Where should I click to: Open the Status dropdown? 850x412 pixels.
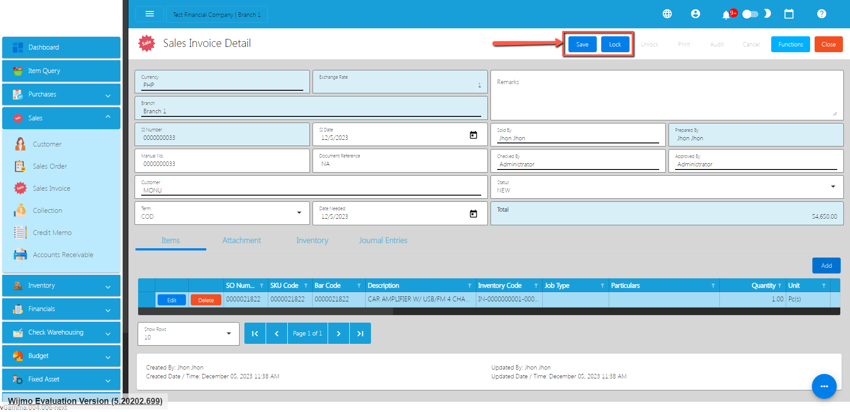[x=833, y=187]
